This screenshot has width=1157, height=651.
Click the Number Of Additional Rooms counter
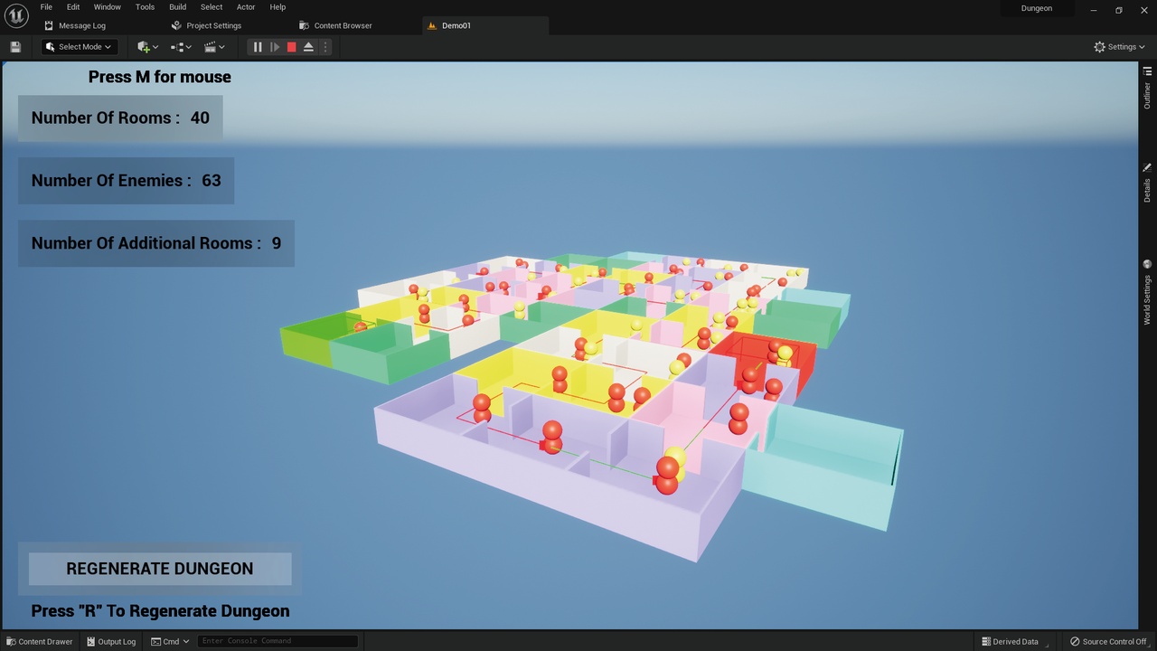tap(156, 242)
